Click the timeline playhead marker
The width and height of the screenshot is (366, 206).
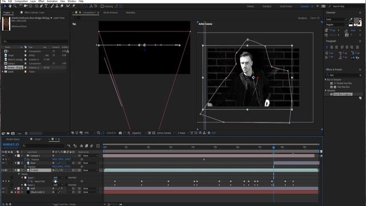tap(273, 148)
